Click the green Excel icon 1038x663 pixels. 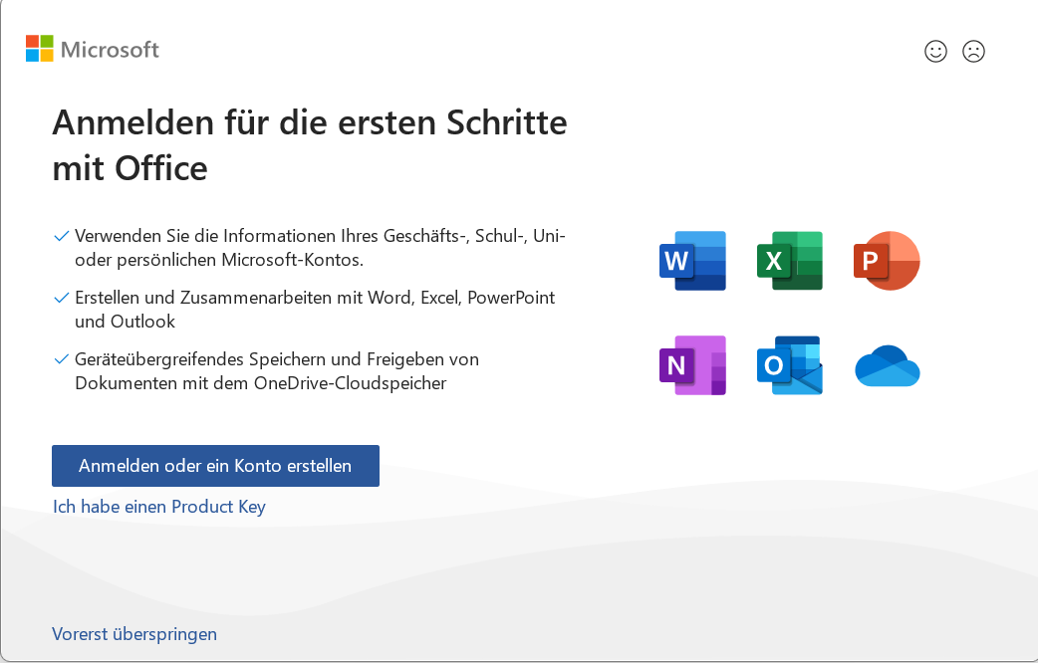pos(789,261)
